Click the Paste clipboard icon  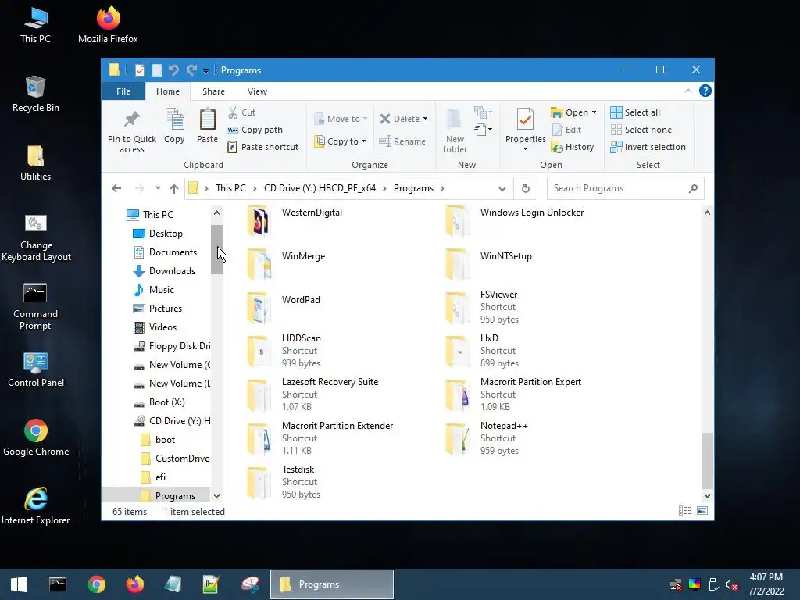click(x=207, y=126)
